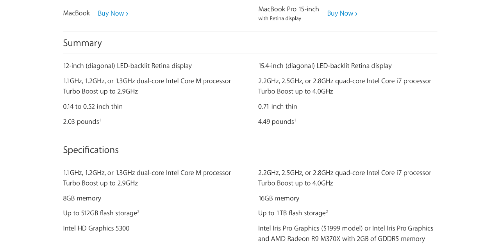500x243 pixels.
Task: Click the Intel HD Graphics 5300 text
Action: pyautogui.click(x=96, y=229)
